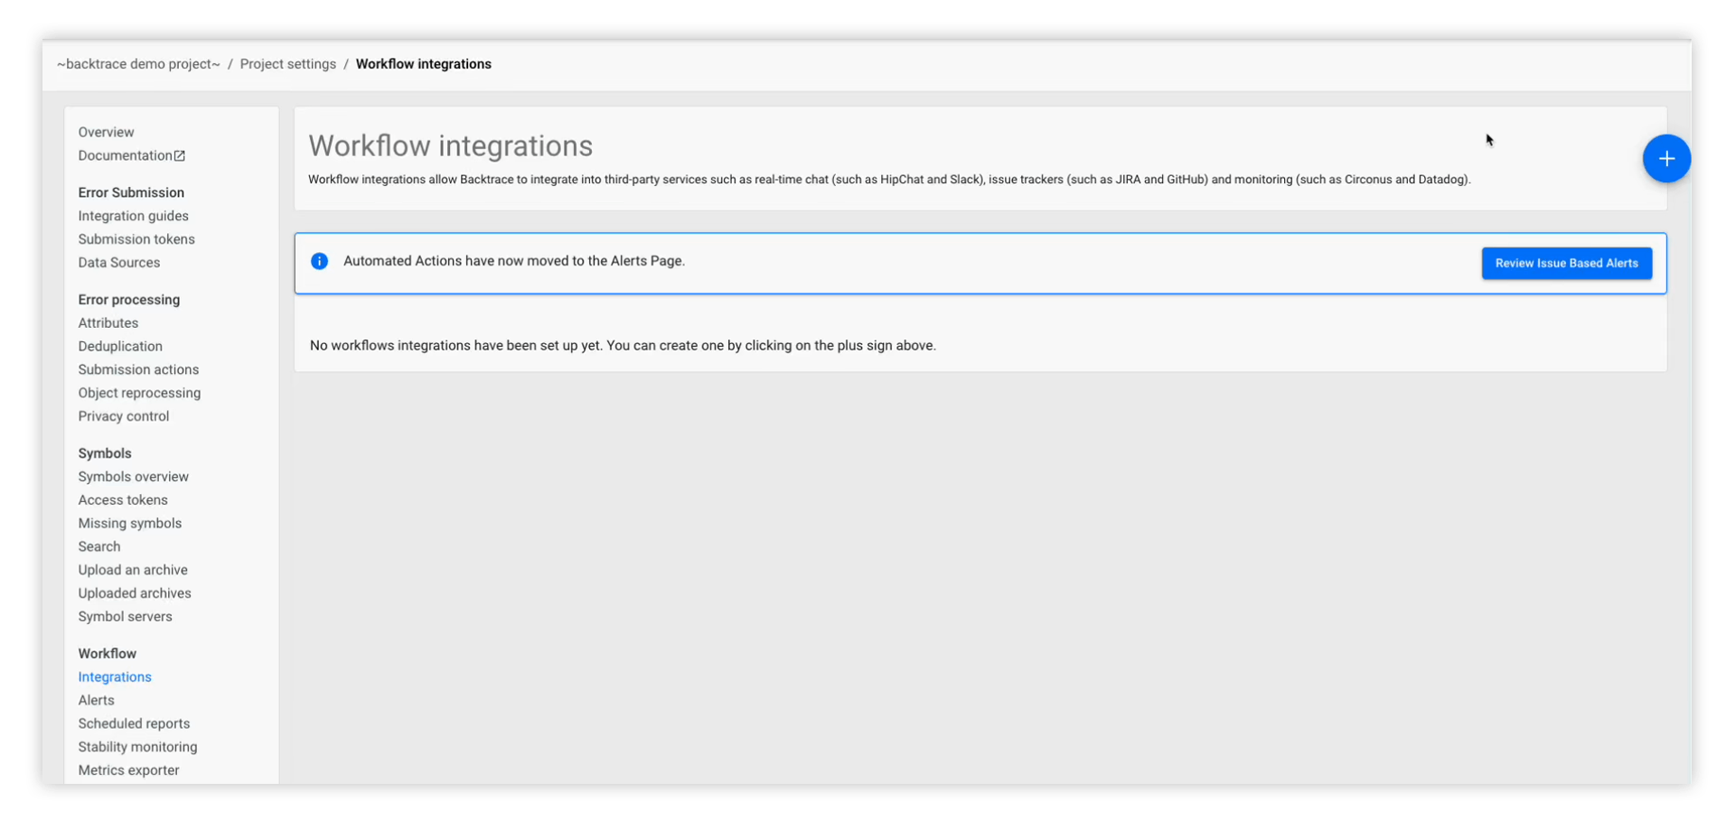Click the Workflow integrations page title
This screenshot has height=820, width=1735.
451,145
